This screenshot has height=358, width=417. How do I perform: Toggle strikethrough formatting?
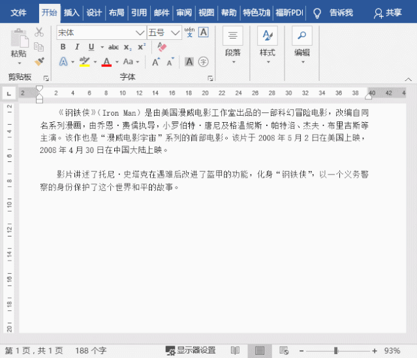(114, 47)
